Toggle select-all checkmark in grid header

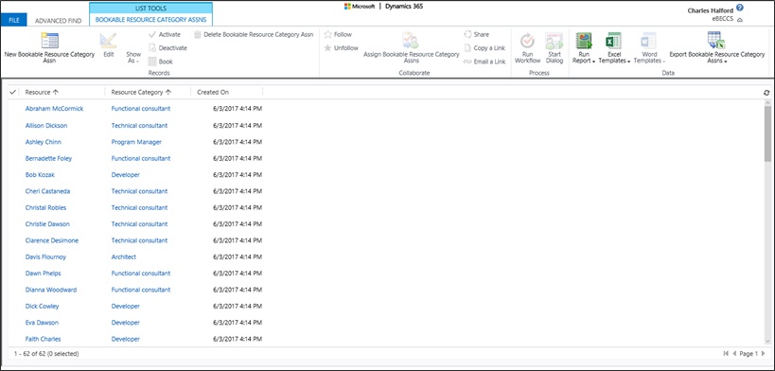click(x=13, y=92)
